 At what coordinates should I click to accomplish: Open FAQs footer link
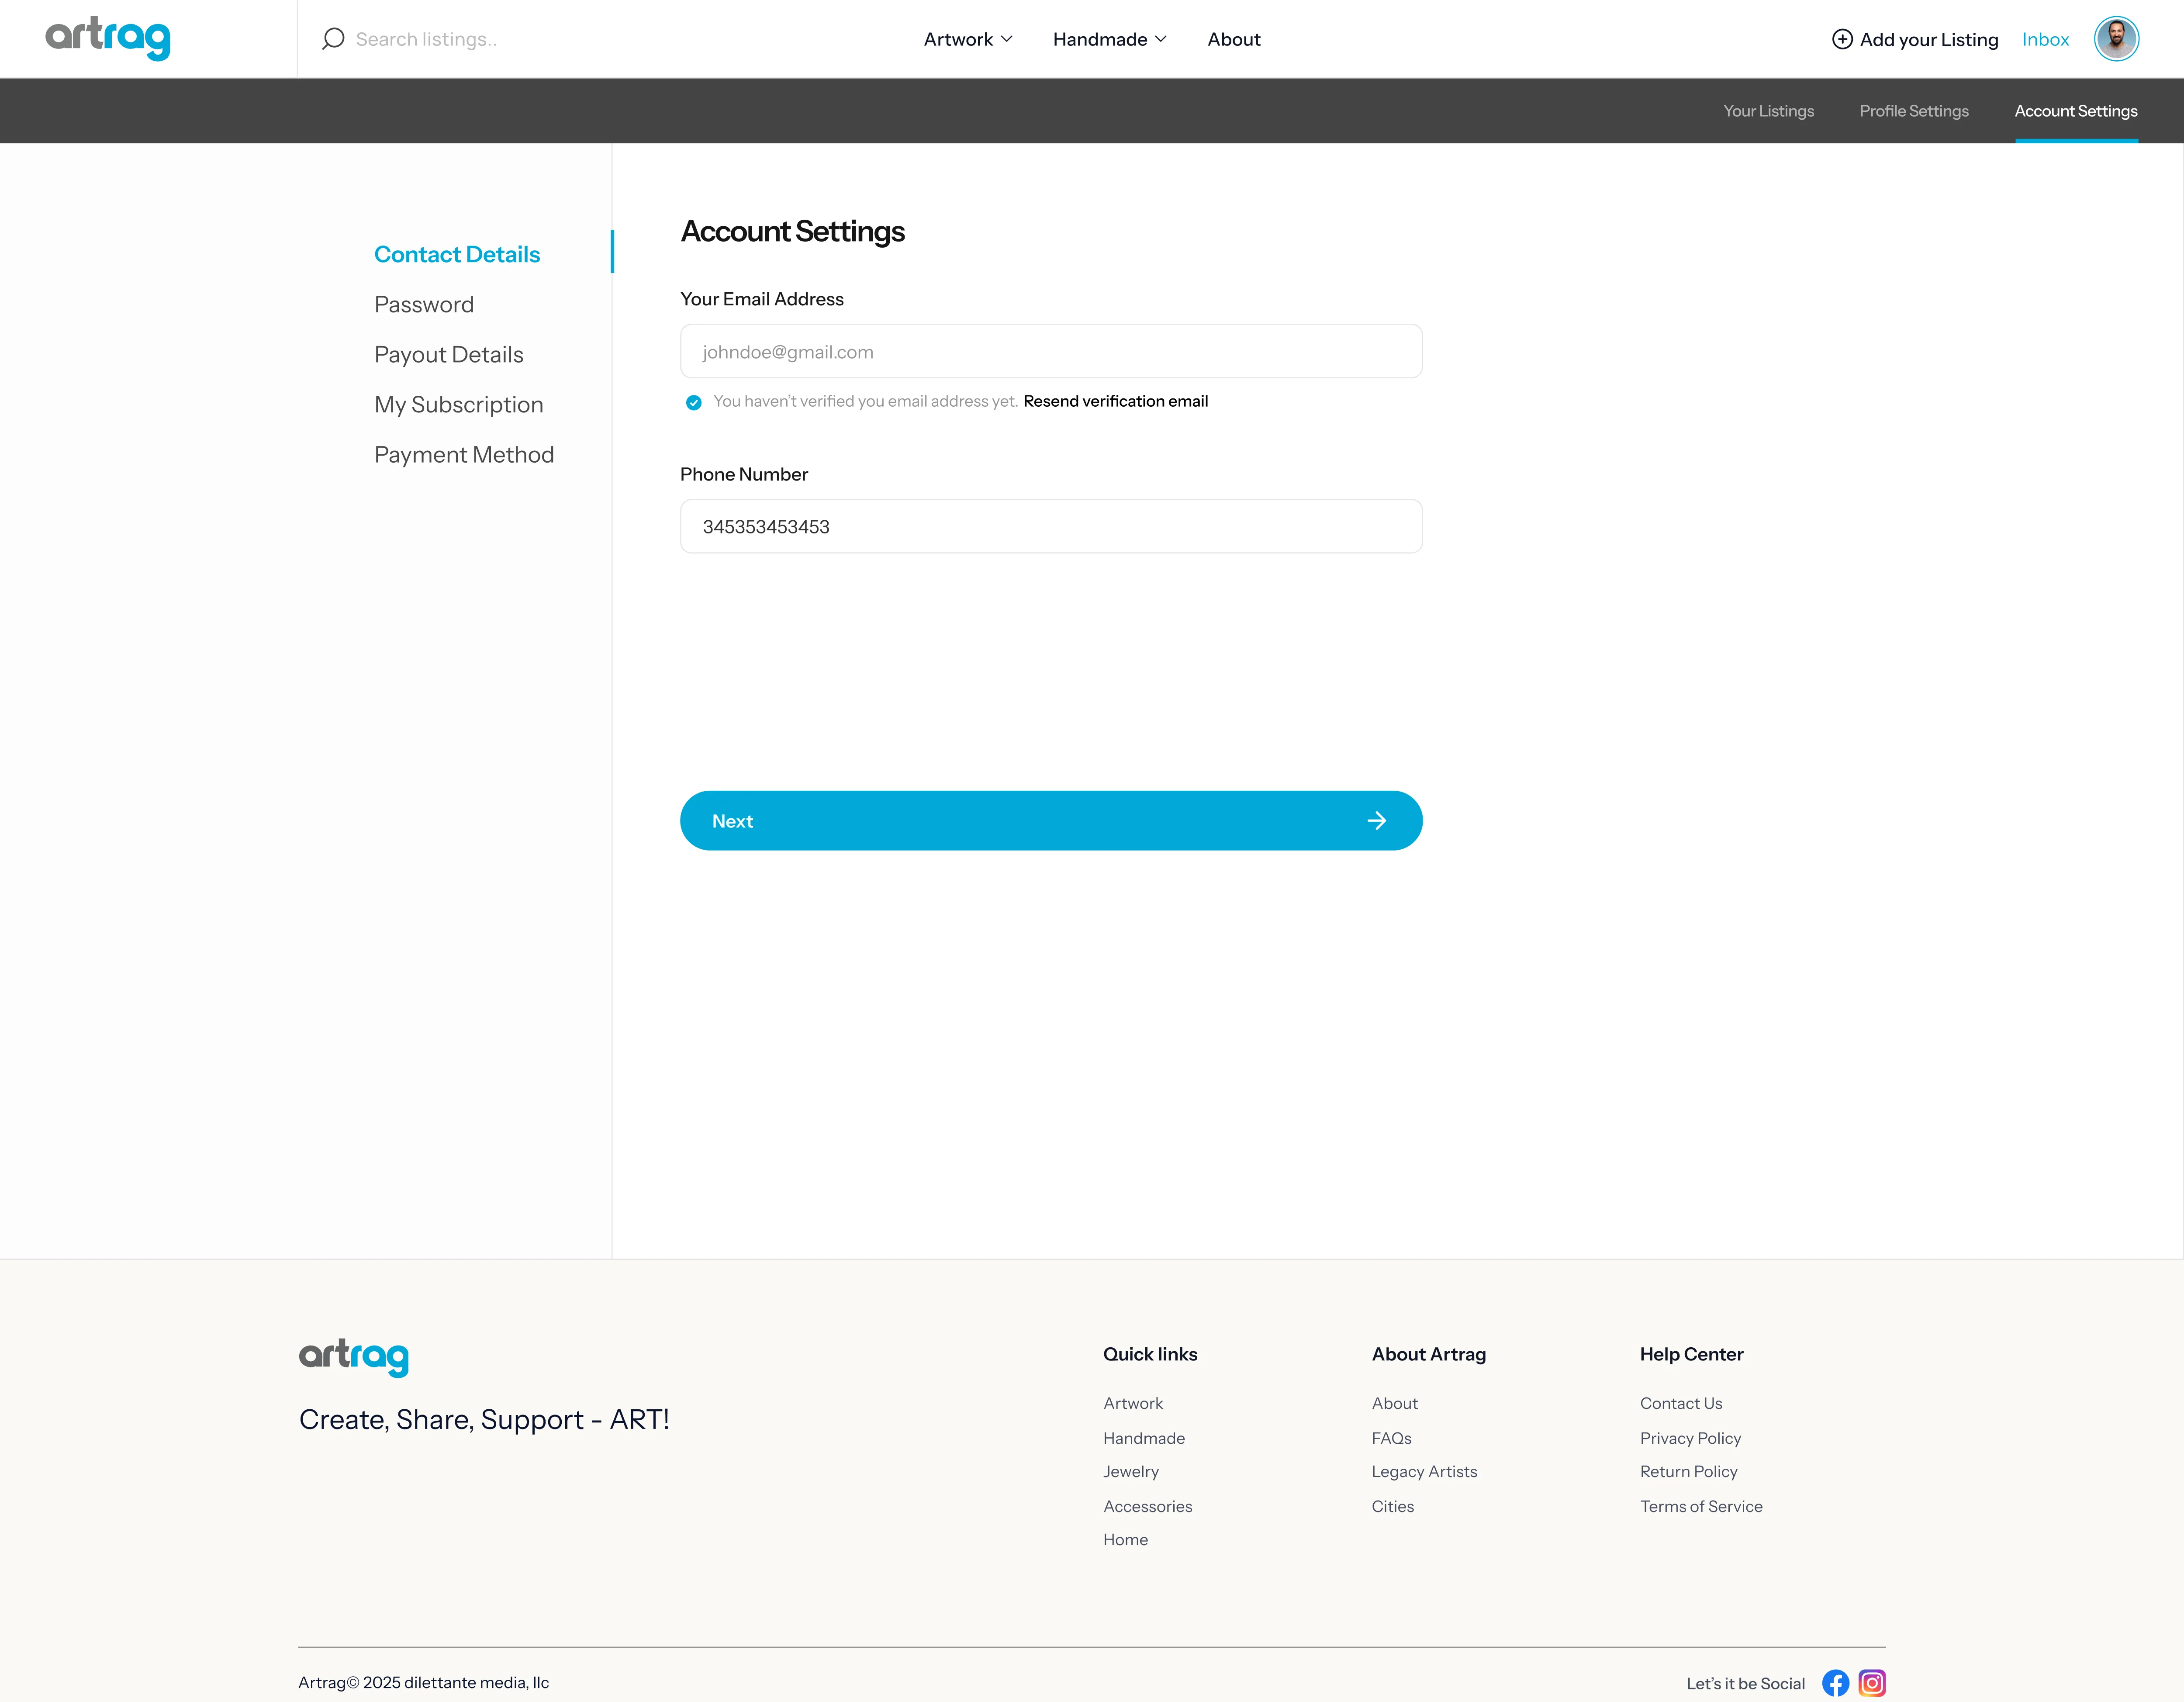pyautogui.click(x=1391, y=1438)
